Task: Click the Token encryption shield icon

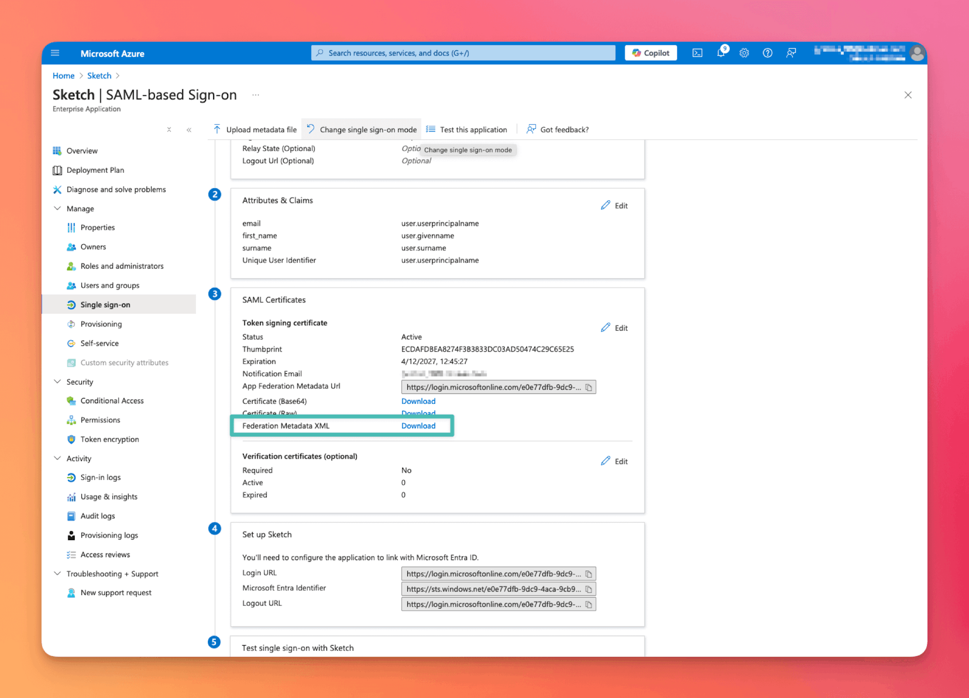Action: point(71,439)
